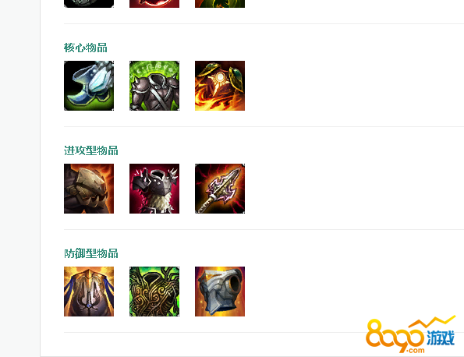Screen dimensions: 464x357
Task: Select the blue winged boots core item
Action: tap(89, 86)
